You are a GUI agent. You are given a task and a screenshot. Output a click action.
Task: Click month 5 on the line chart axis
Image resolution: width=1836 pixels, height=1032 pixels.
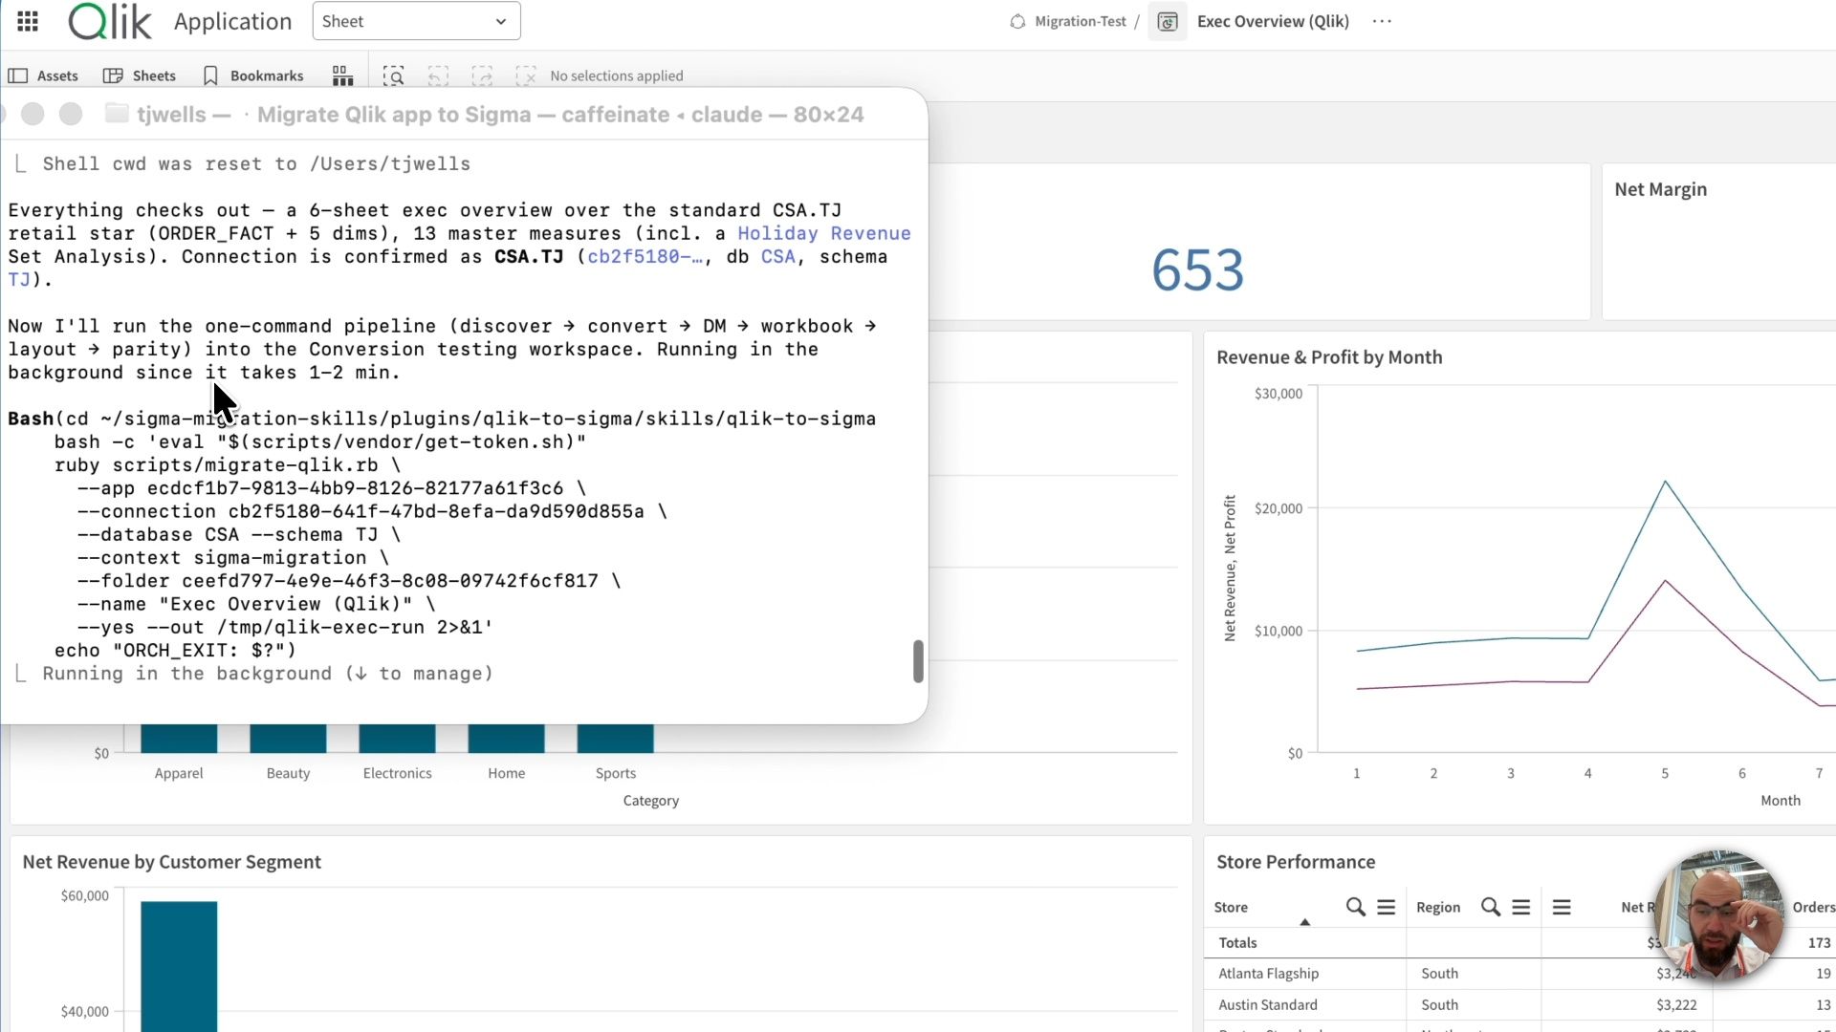coord(1665,773)
